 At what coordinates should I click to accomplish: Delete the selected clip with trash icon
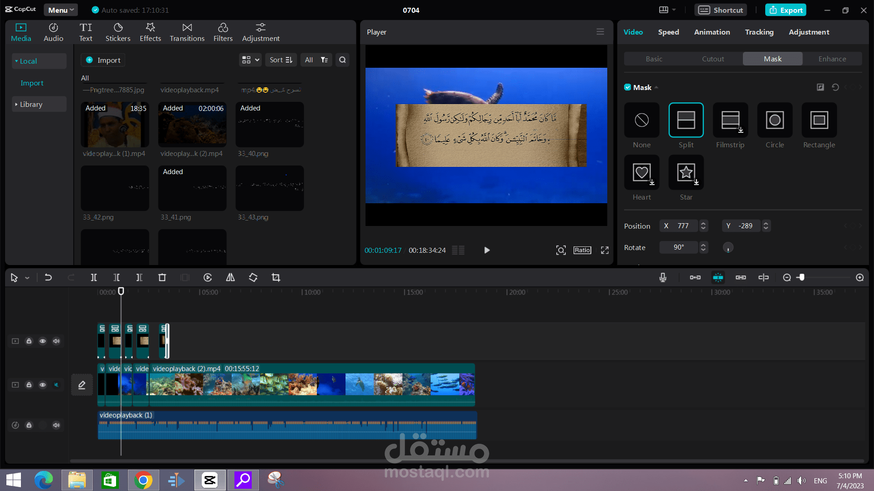pos(162,277)
